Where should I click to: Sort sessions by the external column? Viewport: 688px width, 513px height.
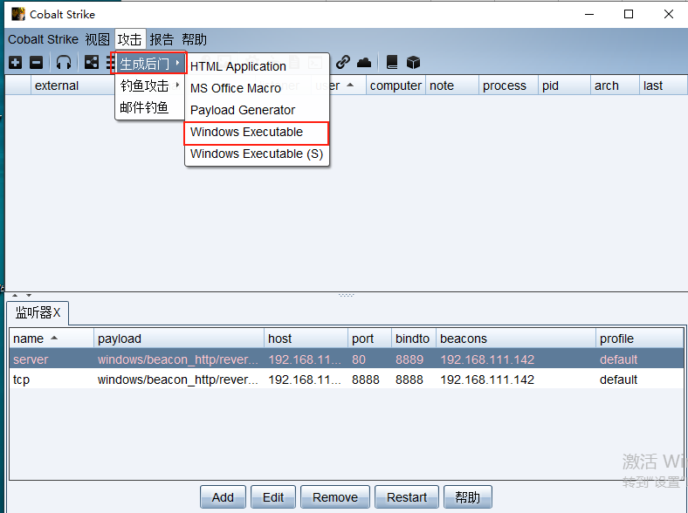click(72, 85)
